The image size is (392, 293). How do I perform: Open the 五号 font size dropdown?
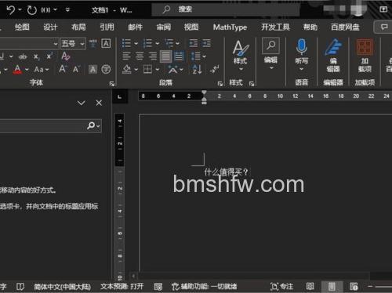(82, 44)
